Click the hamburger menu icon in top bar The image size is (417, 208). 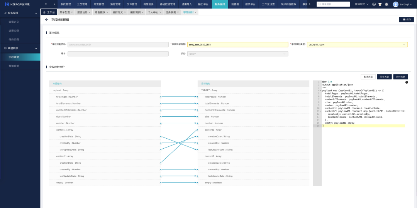coord(46,4)
